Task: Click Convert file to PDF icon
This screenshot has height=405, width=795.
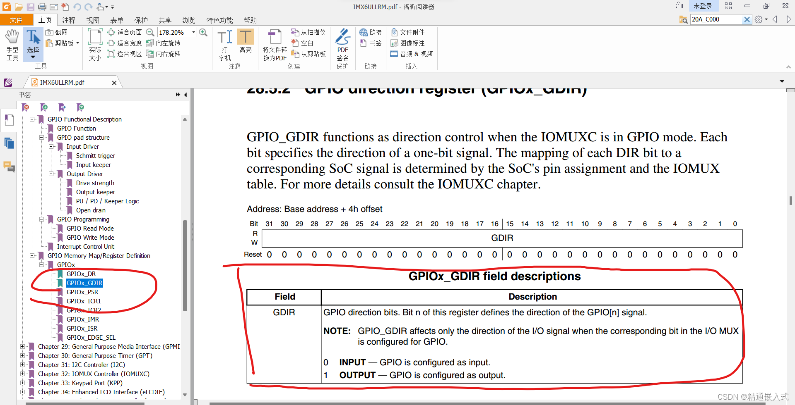Action: pyautogui.click(x=275, y=45)
